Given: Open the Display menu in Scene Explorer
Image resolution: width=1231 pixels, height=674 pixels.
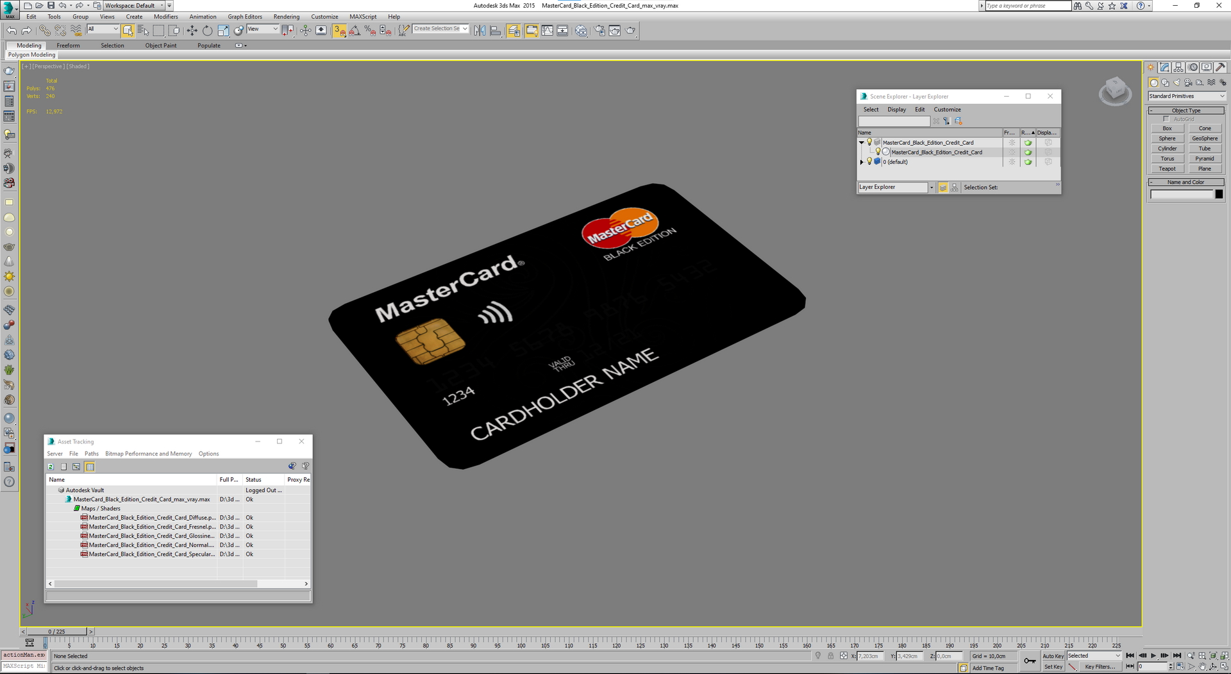Looking at the screenshot, I should [x=896, y=110].
